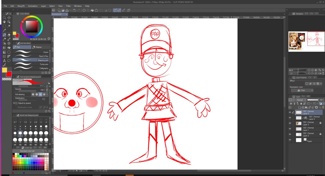The width and height of the screenshot is (325, 176).
Task: Select the Fill bucket tool
Action: pyautogui.click(x=9, y=48)
